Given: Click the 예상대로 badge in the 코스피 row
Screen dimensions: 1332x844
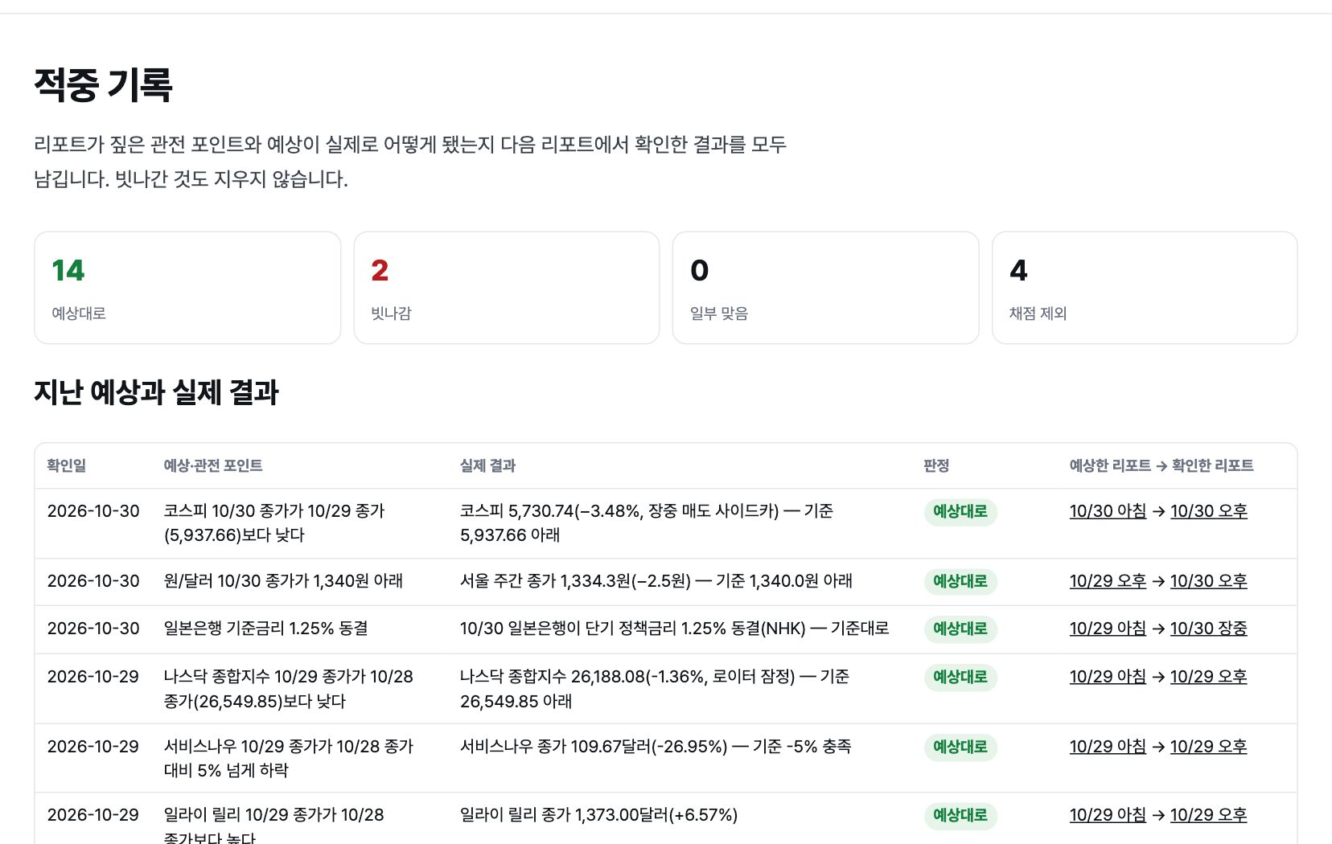Looking at the screenshot, I should pos(960,512).
